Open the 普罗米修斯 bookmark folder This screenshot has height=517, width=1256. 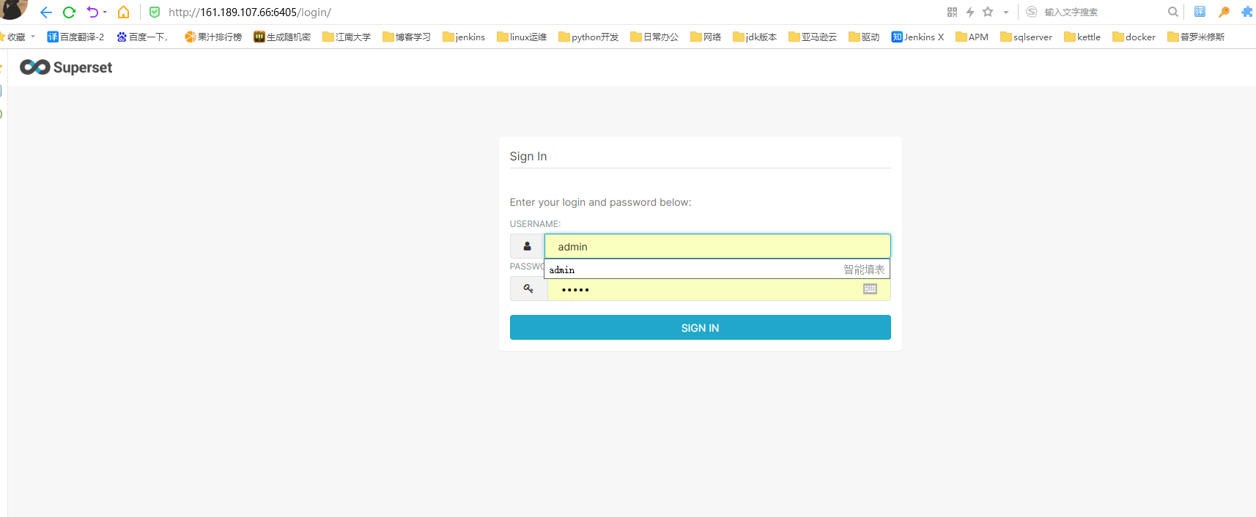click(1196, 37)
